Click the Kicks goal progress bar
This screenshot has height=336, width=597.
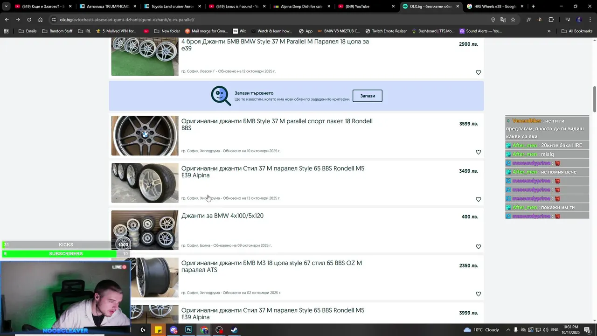tap(66, 245)
